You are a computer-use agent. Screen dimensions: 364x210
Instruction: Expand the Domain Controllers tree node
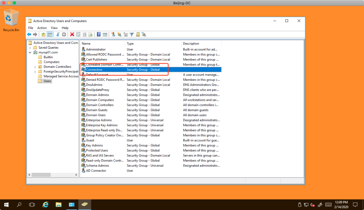pos(35,67)
